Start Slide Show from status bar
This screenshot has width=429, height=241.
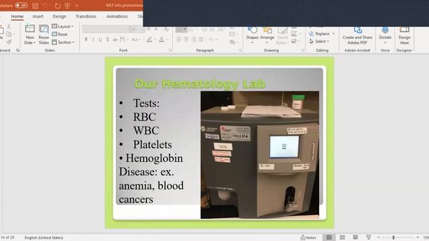pos(369,238)
